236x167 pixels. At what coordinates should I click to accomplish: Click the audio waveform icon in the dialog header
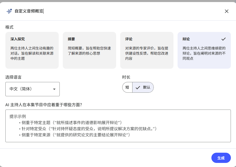tap(9, 11)
